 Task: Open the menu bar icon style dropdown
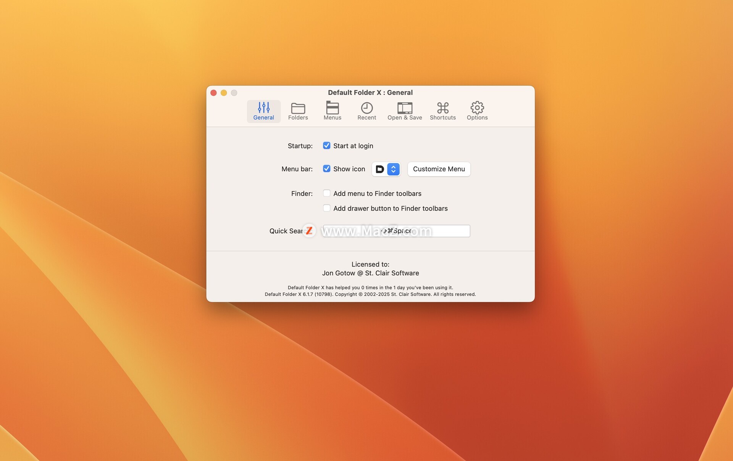tap(386, 169)
